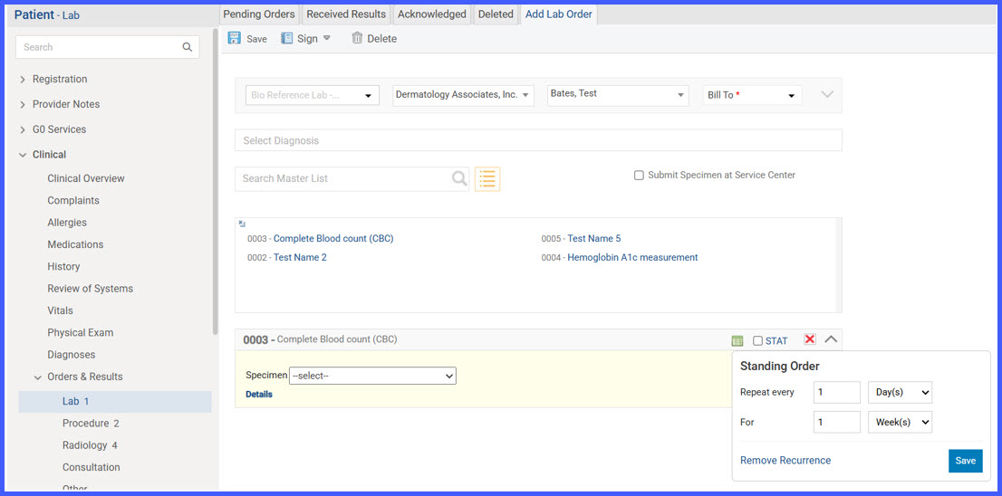Click the magnifier in Search Master List
Image resolution: width=1002 pixels, height=496 pixels.
click(x=459, y=178)
